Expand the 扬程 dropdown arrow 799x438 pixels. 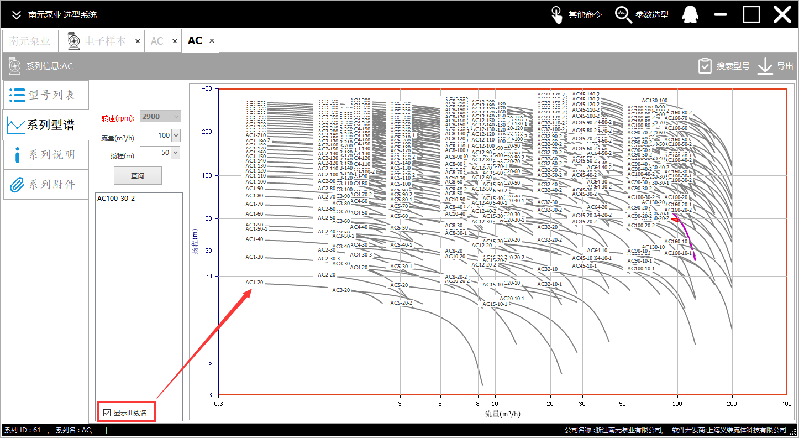(x=176, y=153)
